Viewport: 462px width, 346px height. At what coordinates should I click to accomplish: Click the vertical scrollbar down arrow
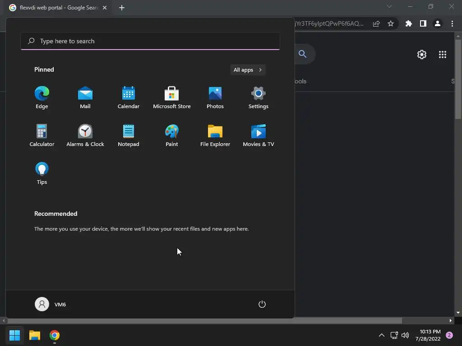(x=458, y=313)
